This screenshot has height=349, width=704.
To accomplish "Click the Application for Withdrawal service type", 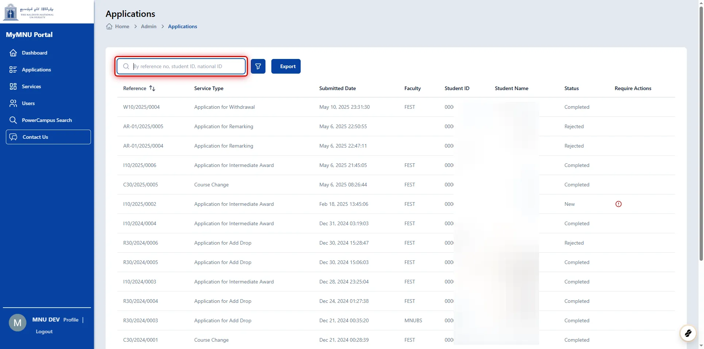I will (224, 107).
